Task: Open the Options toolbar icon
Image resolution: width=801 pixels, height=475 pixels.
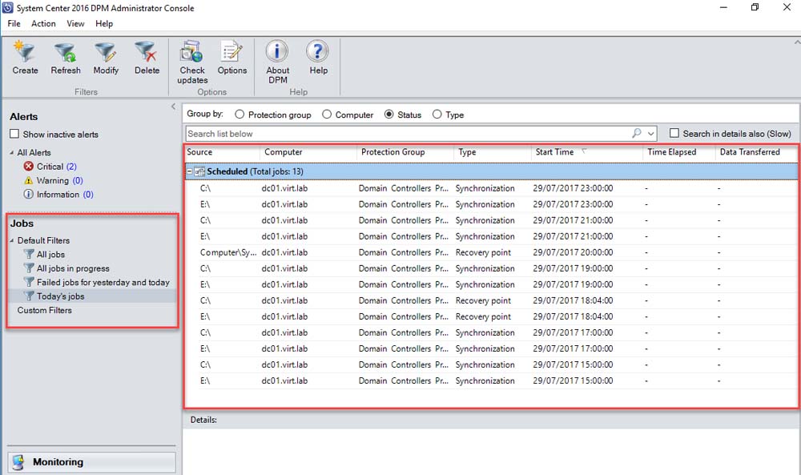Action: point(232,51)
